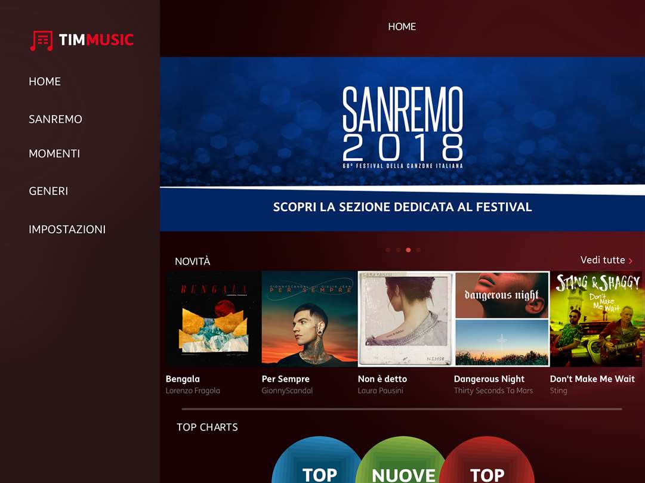This screenshot has width=645, height=483.
Task: Select the fourth carousel page dot
Action: 418,250
